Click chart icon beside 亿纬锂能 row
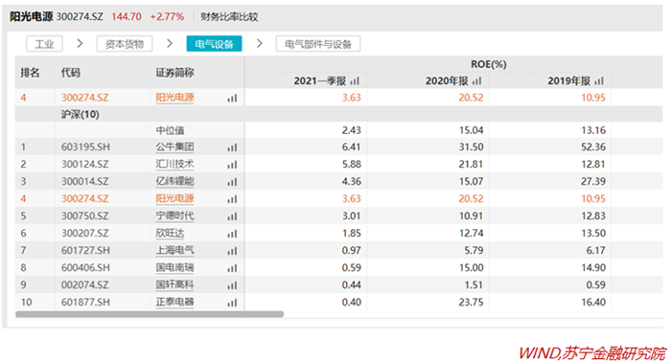This screenshot has height=363, width=671. coord(232,182)
